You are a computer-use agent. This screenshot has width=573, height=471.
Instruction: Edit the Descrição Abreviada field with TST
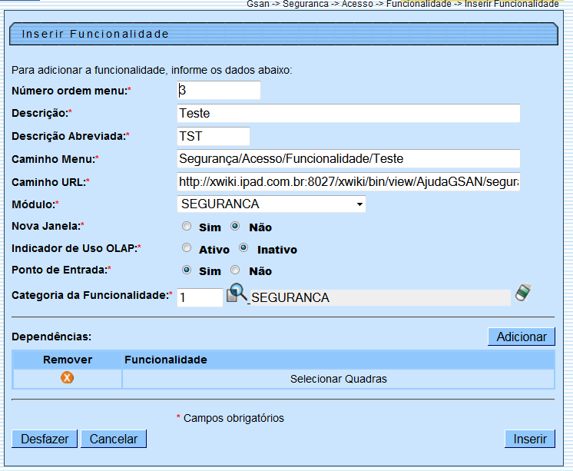[x=214, y=136]
